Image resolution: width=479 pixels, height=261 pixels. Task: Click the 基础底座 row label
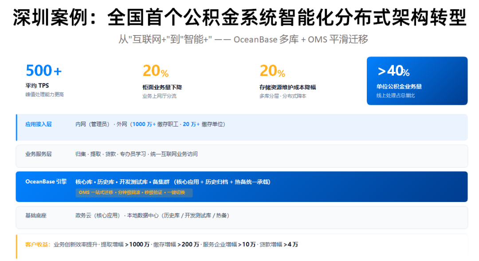[x=36, y=215]
